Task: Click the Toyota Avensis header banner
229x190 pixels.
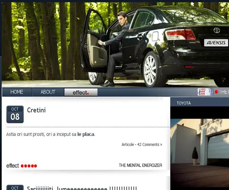Action: (115, 44)
